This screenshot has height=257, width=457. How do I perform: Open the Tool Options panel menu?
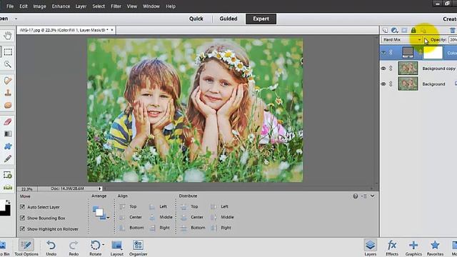pyautogui.click(x=364, y=196)
